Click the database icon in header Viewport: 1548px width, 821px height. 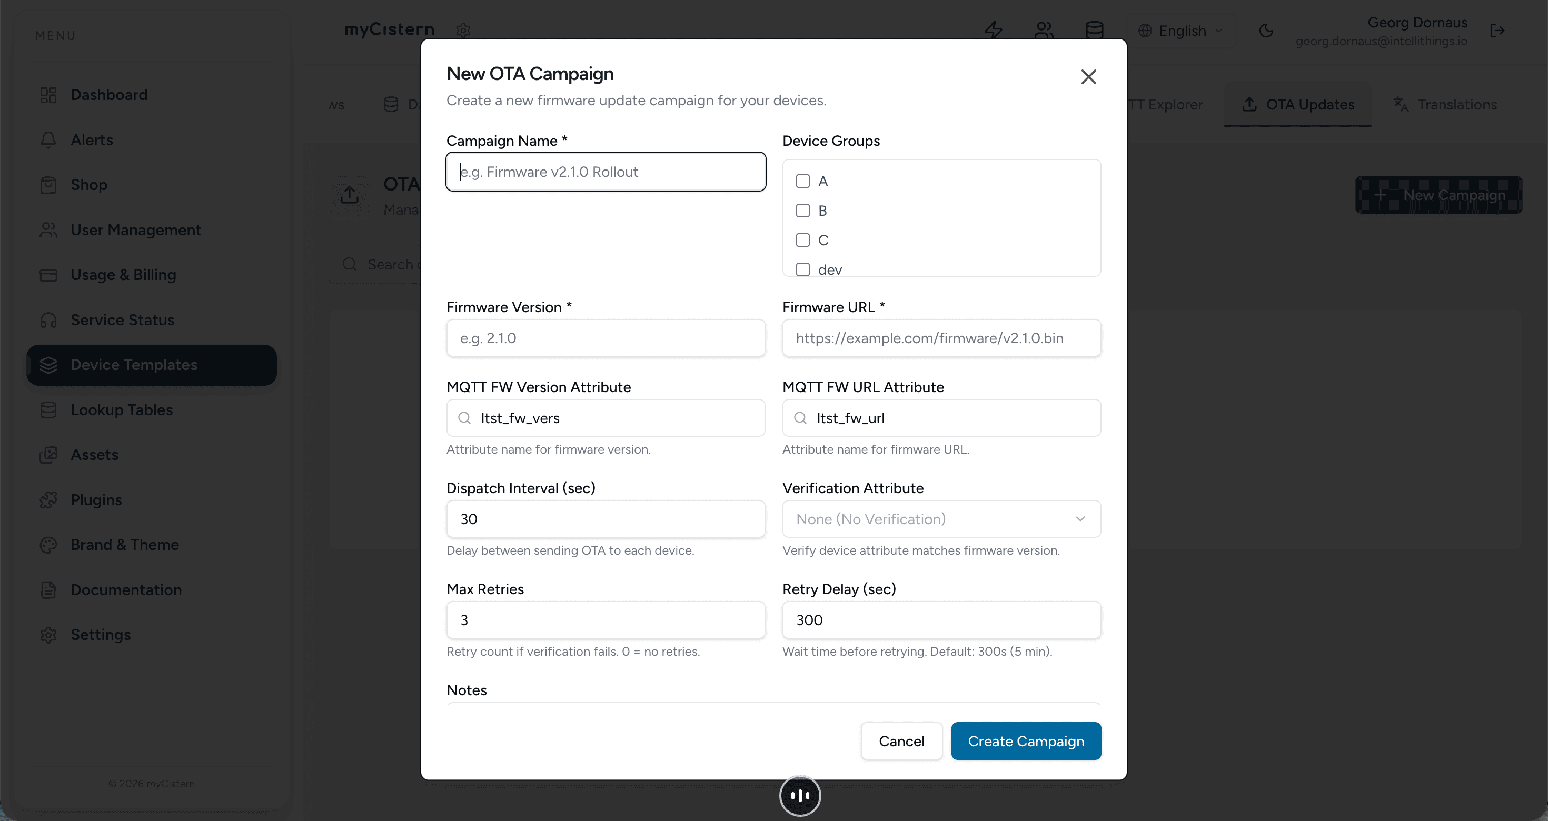pyautogui.click(x=1094, y=30)
